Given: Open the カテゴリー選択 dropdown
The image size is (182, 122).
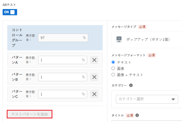Looking at the screenshot, I should pos(147,99).
